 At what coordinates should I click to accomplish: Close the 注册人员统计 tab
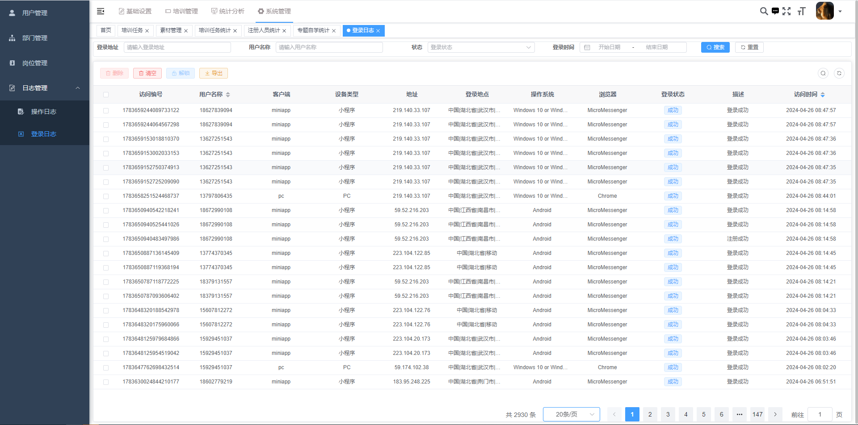tap(284, 31)
